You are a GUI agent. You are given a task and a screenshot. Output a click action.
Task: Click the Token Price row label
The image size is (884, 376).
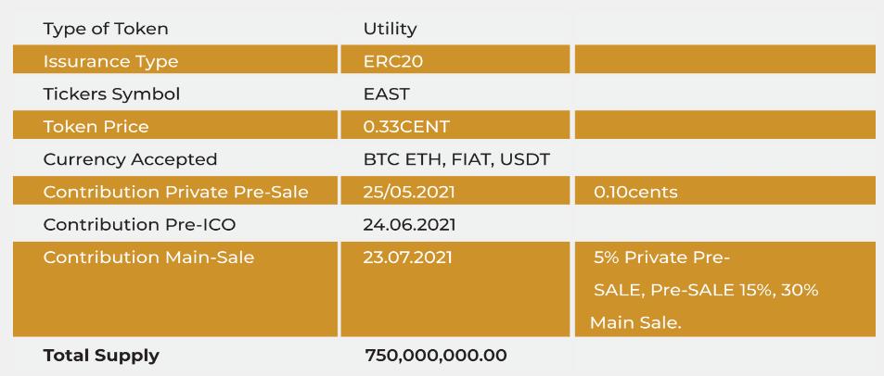96,127
